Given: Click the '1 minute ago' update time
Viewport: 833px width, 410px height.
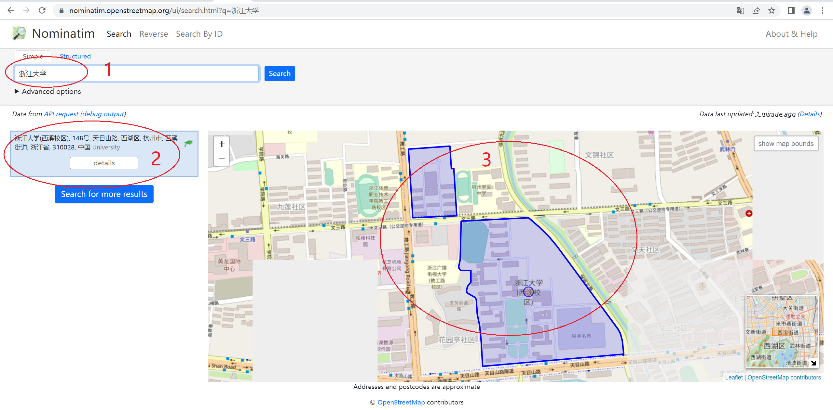Looking at the screenshot, I should 776,114.
